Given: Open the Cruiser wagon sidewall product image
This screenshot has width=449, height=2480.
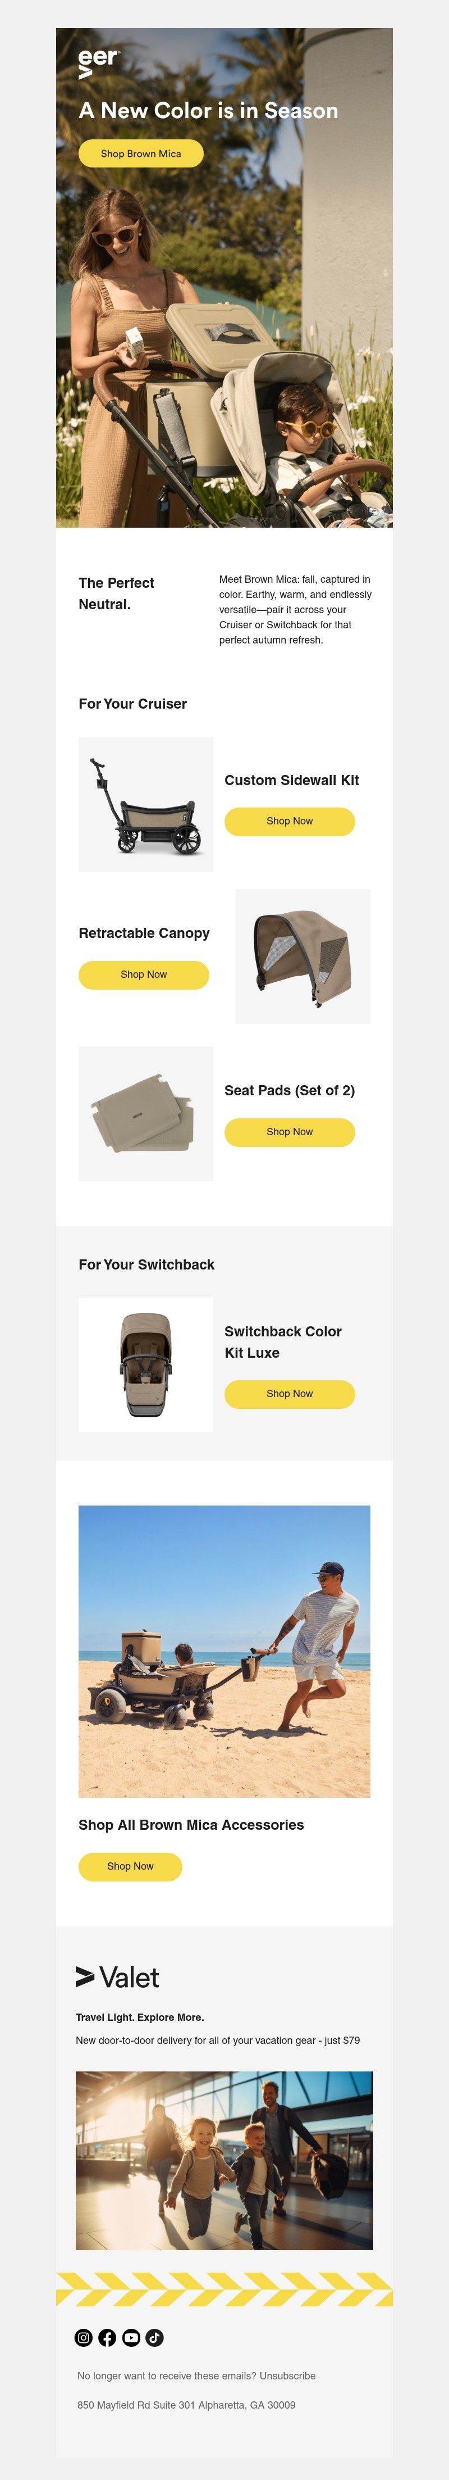Looking at the screenshot, I should pyautogui.click(x=145, y=805).
